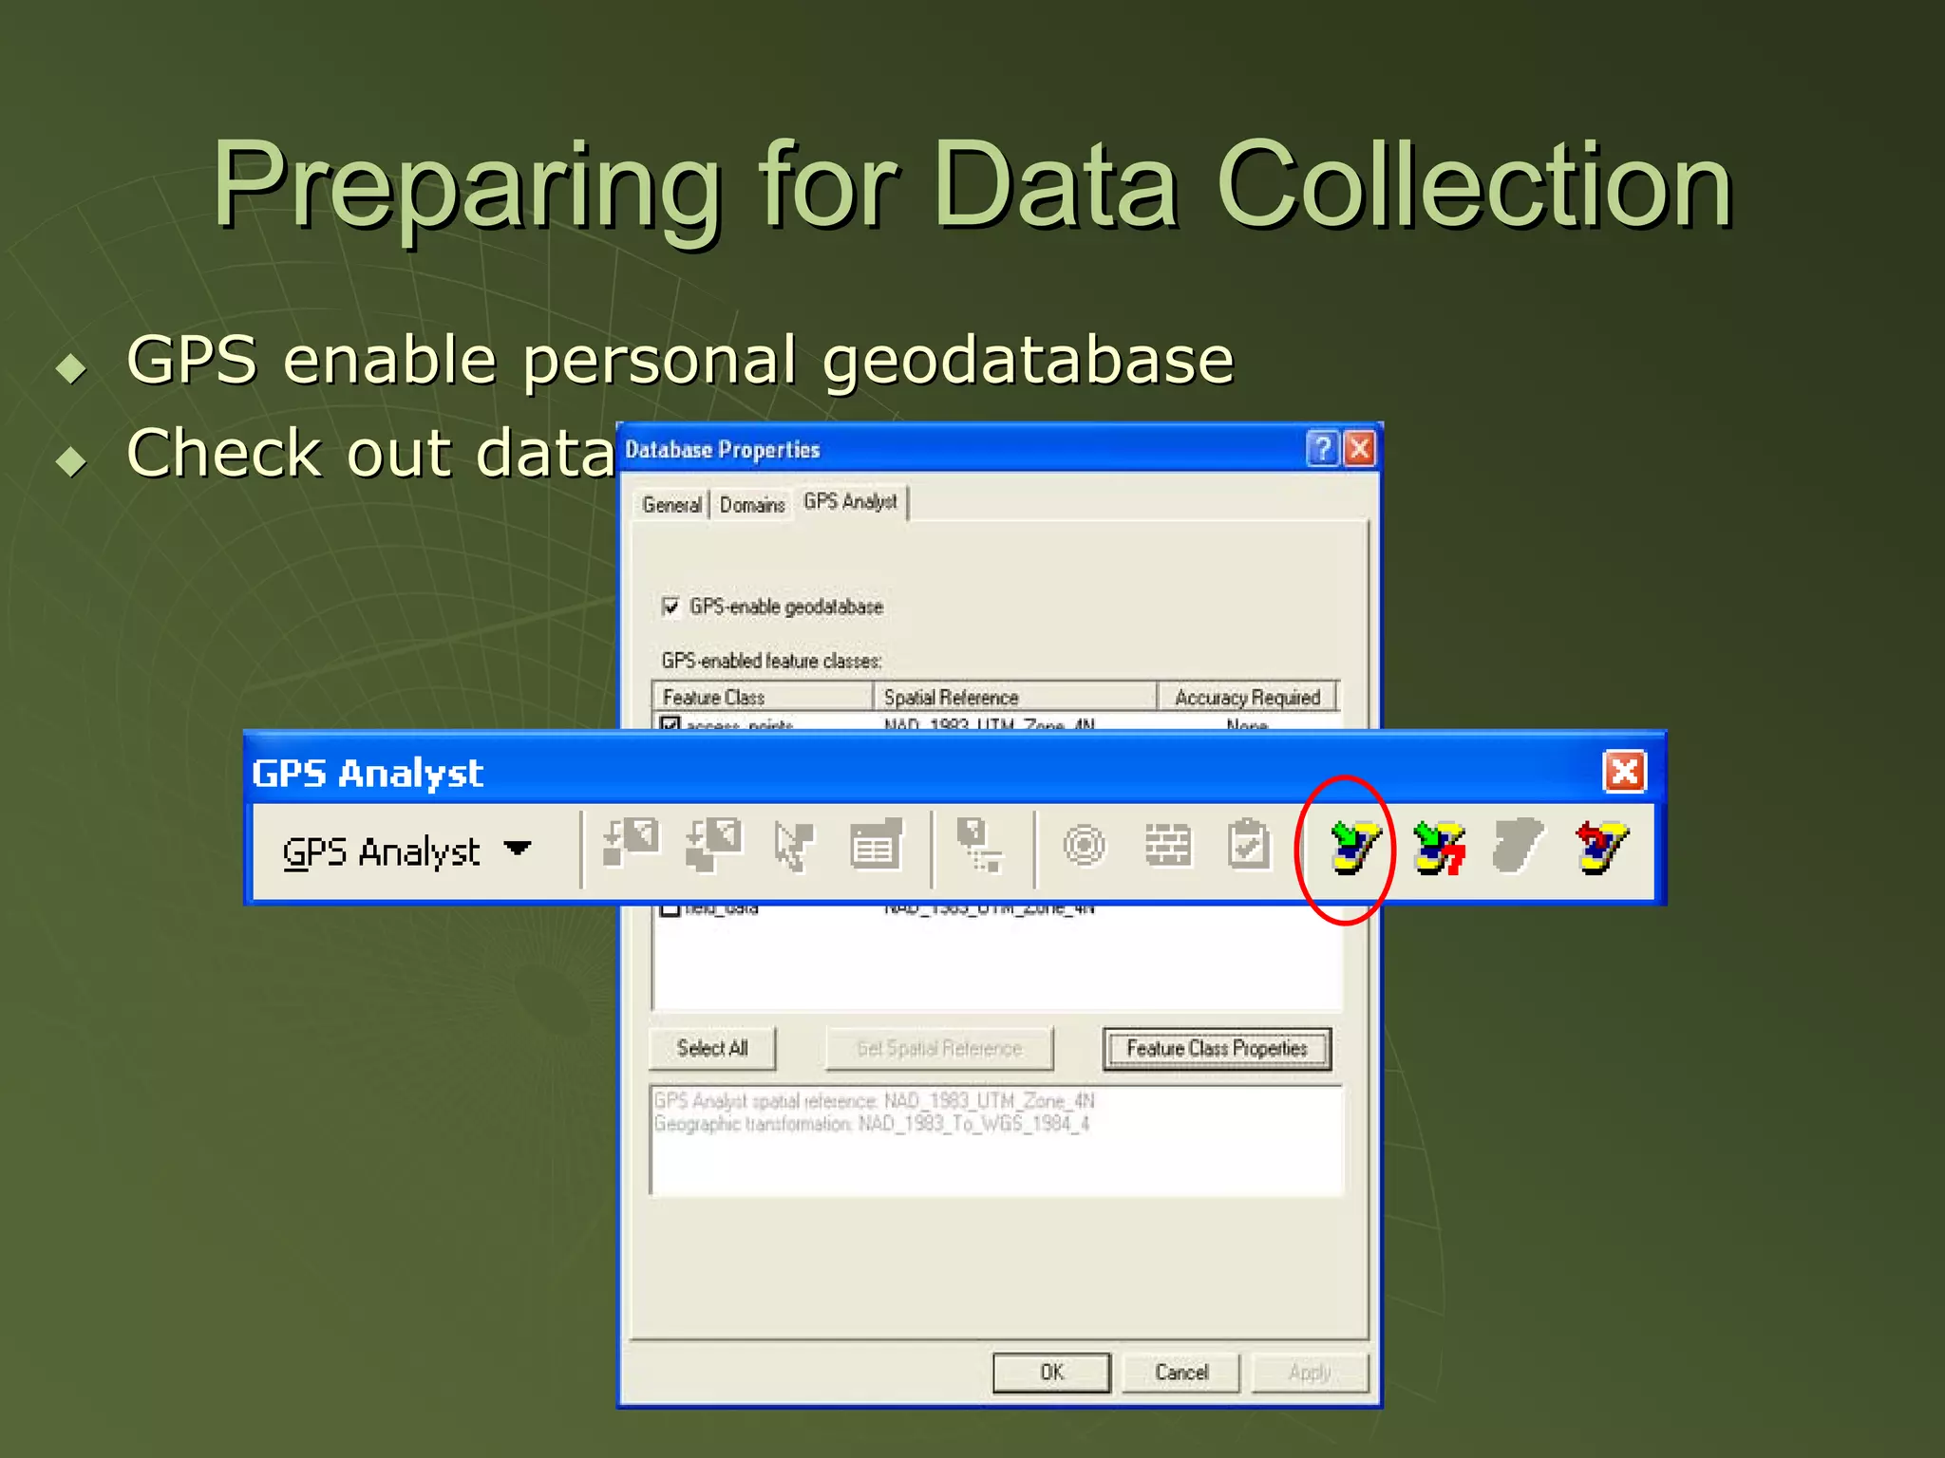Image resolution: width=1945 pixels, height=1458 pixels.
Task: Click the question mark help button in Database Properties
Action: click(1322, 448)
